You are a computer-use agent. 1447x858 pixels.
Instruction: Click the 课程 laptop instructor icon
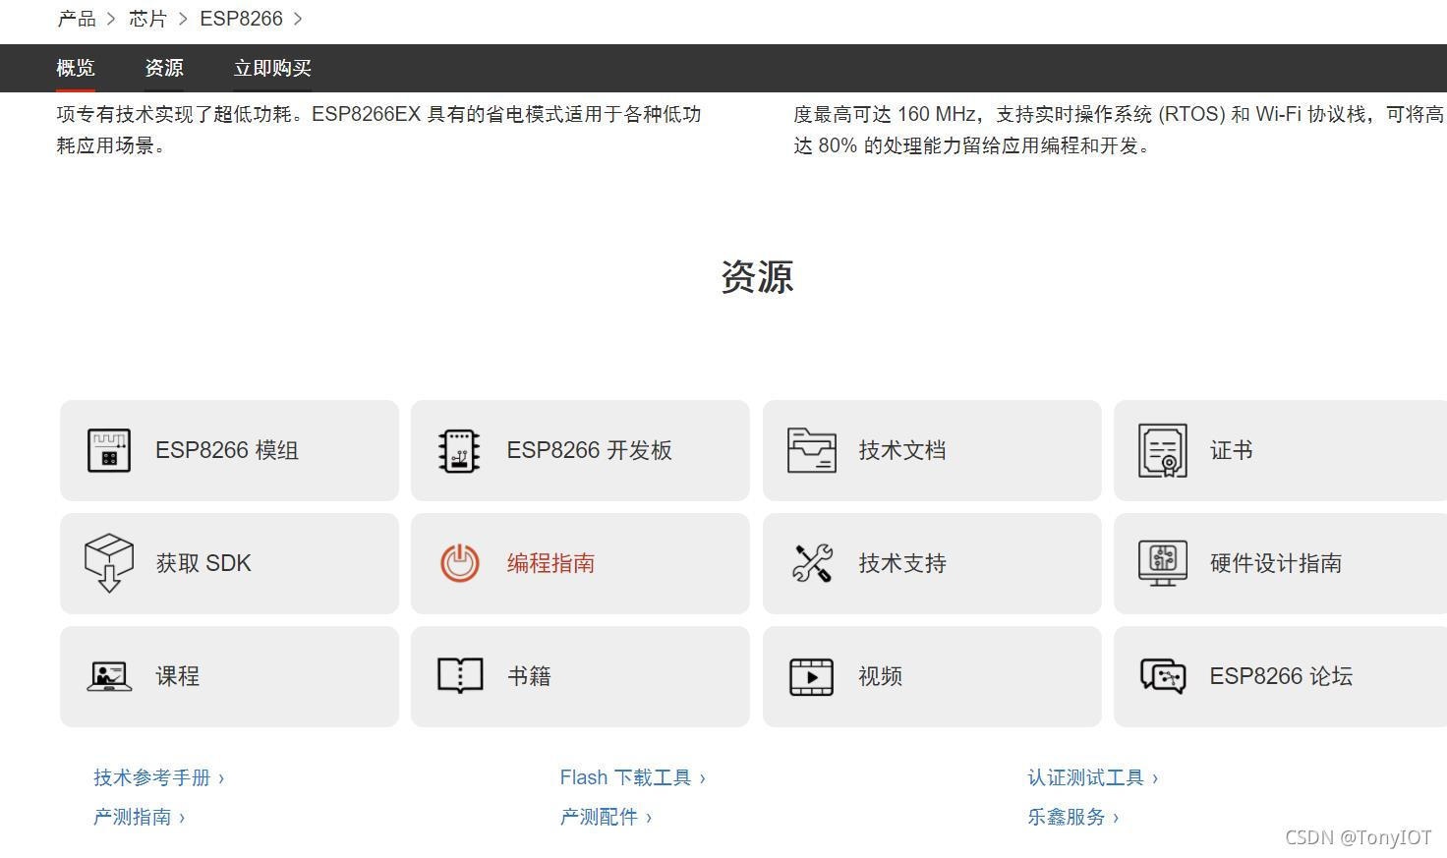pos(108,676)
